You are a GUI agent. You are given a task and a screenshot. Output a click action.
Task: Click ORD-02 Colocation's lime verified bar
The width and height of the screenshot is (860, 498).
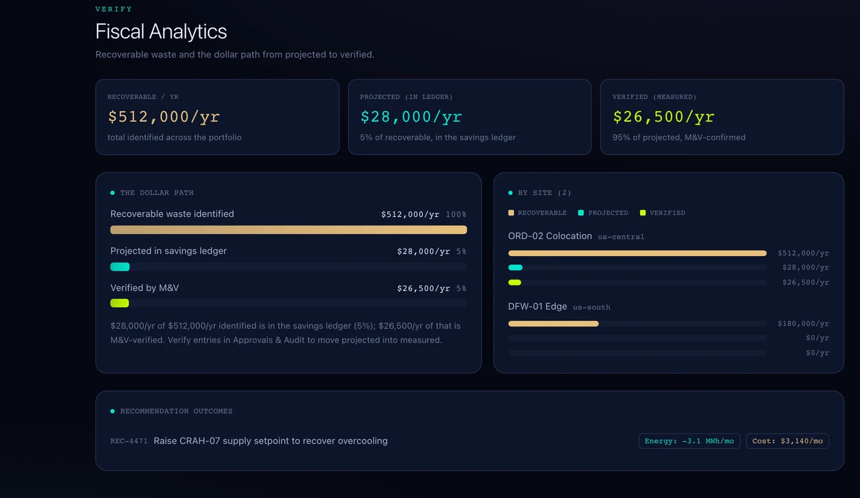pyautogui.click(x=515, y=282)
